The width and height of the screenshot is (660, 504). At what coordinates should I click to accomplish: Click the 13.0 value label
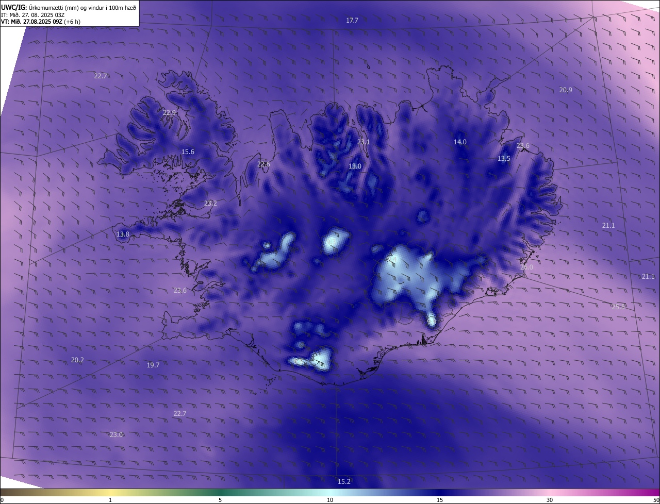(355, 166)
